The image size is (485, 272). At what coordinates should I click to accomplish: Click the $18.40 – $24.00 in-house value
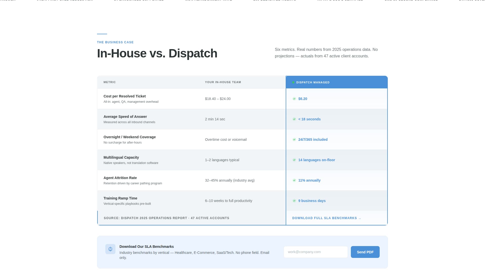[218, 99]
